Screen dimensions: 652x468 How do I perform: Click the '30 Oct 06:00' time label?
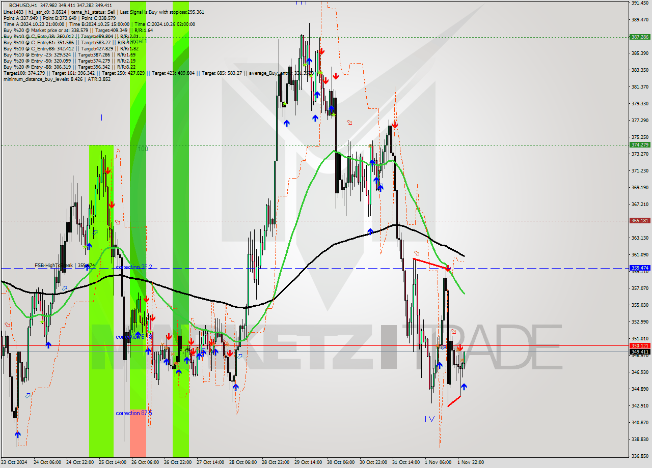coord(340,462)
